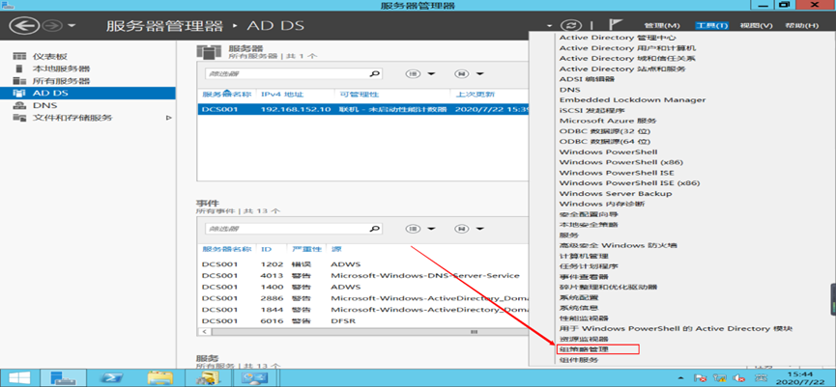Open 高级安全 Windows 防火墙
The height and width of the screenshot is (387, 836).
(x=618, y=245)
